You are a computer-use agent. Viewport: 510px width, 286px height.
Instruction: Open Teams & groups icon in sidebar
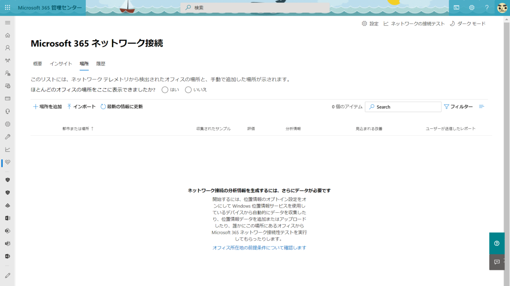point(8,61)
